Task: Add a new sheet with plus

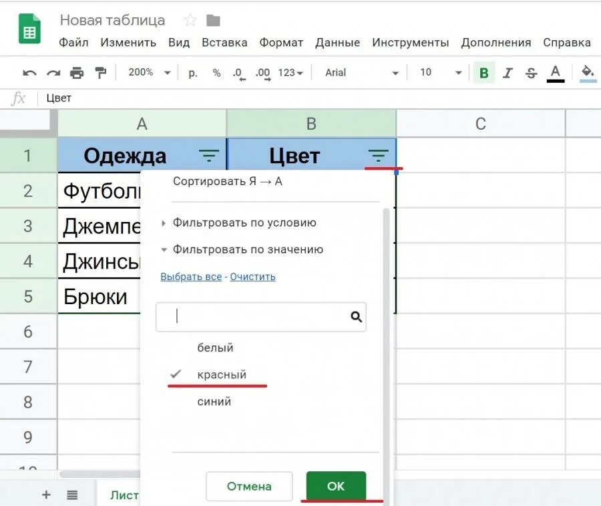Action: tap(46, 495)
